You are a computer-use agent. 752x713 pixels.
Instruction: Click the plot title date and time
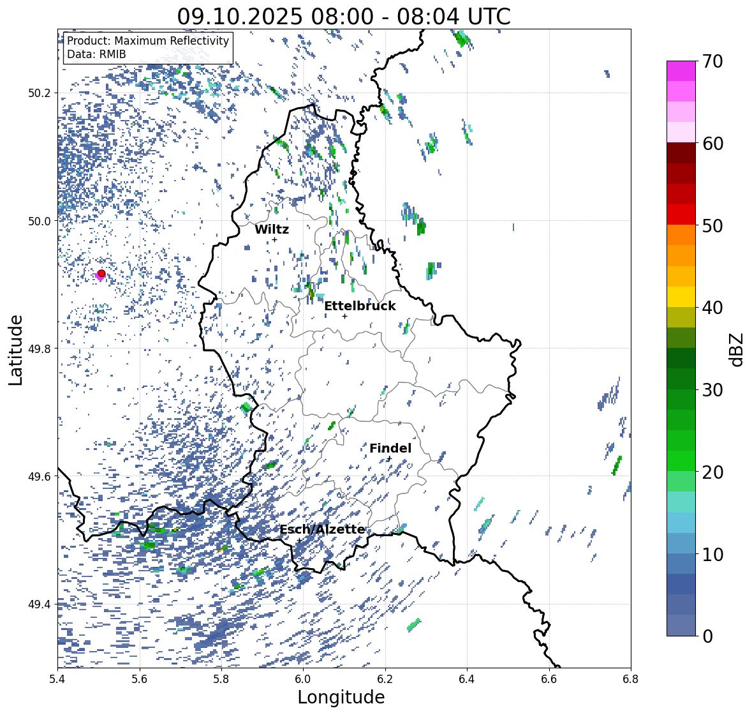(344, 17)
